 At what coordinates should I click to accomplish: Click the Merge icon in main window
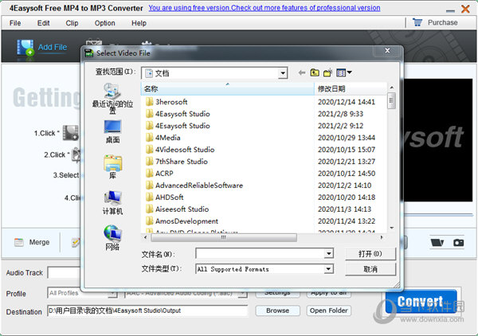point(19,243)
